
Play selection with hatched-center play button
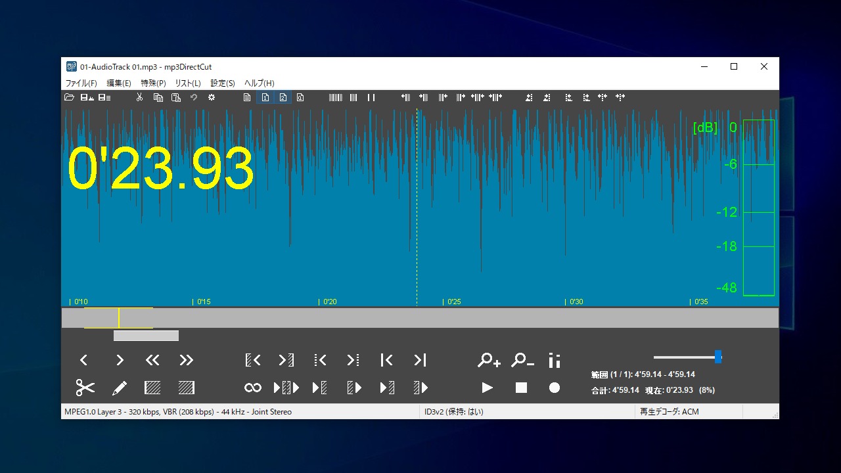286,388
